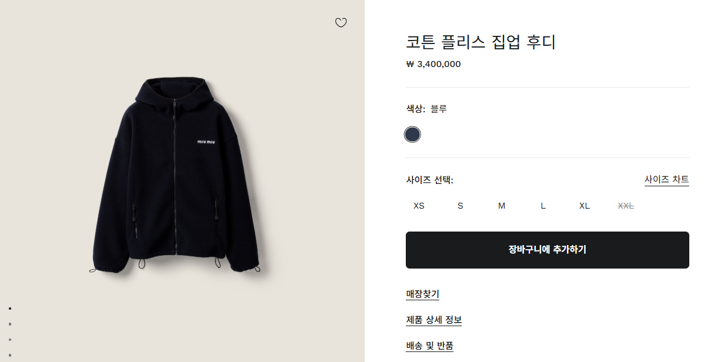Pick size XL

tap(585, 206)
